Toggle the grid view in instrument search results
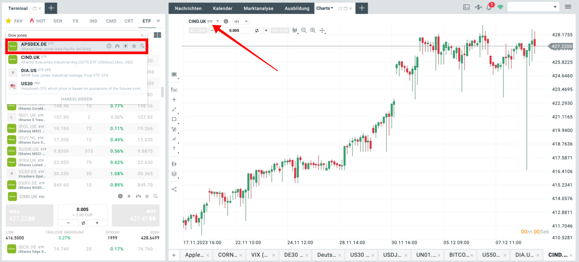The width and height of the screenshot is (579, 262). 157,35
